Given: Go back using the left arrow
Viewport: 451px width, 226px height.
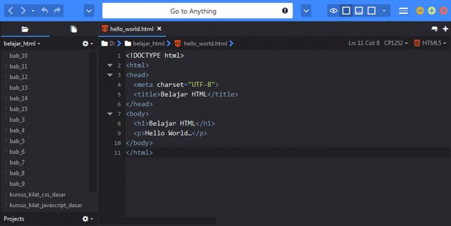Looking at the screenshot, I should 11,11.
